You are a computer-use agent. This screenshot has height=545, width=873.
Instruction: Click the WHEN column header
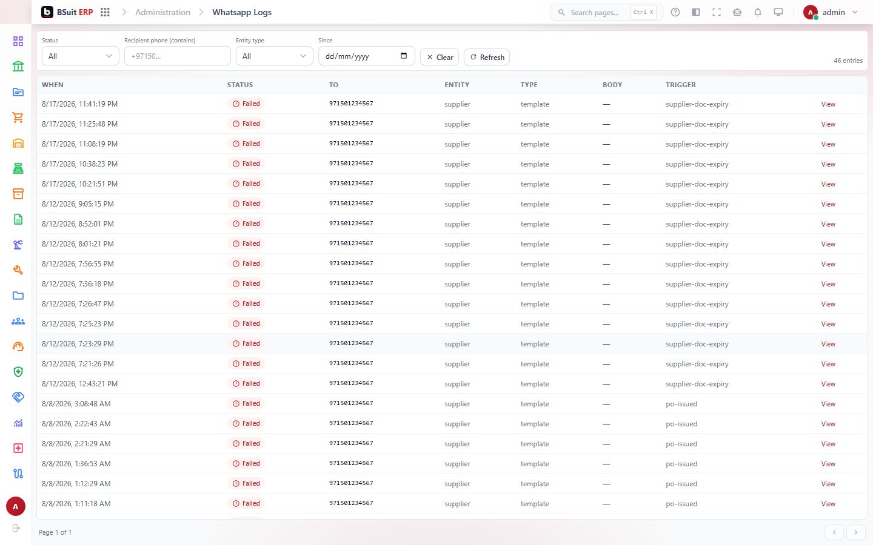click(53, 85)
